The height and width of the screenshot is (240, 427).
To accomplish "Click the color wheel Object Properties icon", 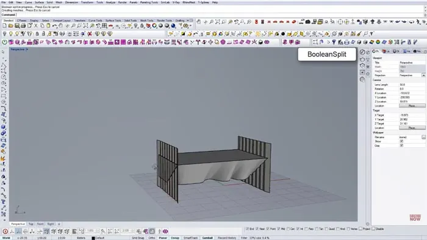I will click(x=154, y=26).
